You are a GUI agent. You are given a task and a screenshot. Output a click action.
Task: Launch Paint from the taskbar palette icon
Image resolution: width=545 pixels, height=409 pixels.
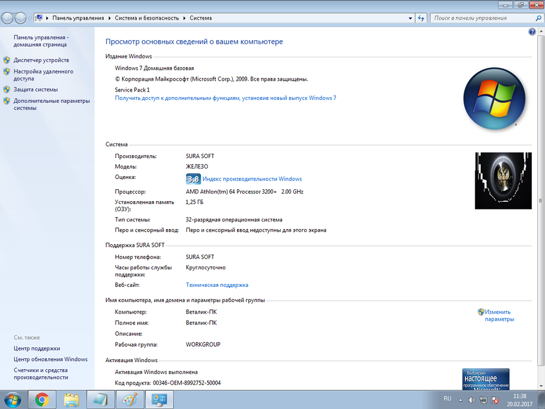pyautogui.click(x=129, y=400)
